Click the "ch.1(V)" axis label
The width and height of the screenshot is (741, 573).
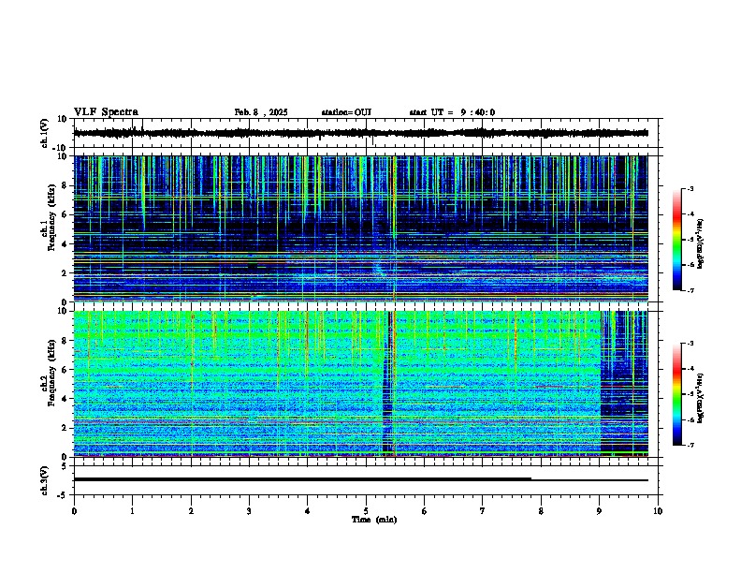[45, 133]
